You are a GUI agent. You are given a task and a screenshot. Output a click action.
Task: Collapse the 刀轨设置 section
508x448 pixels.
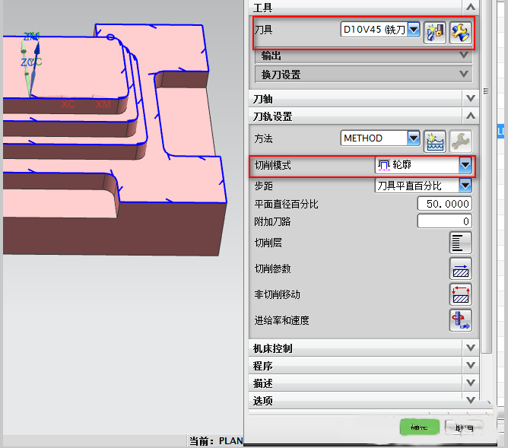[470, 116]
